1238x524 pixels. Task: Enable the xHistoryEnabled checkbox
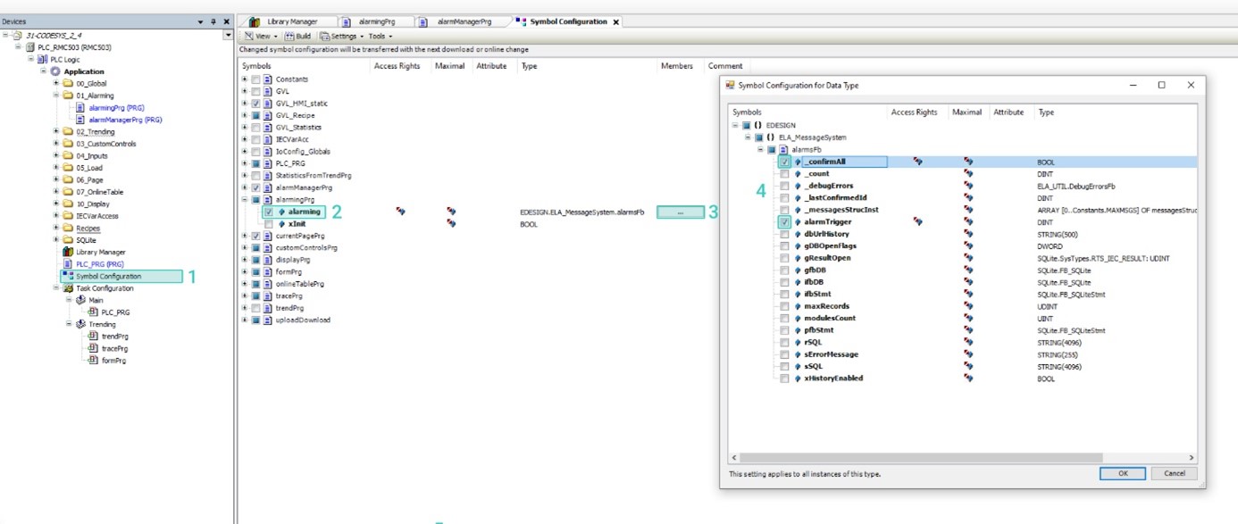[784, 378]
